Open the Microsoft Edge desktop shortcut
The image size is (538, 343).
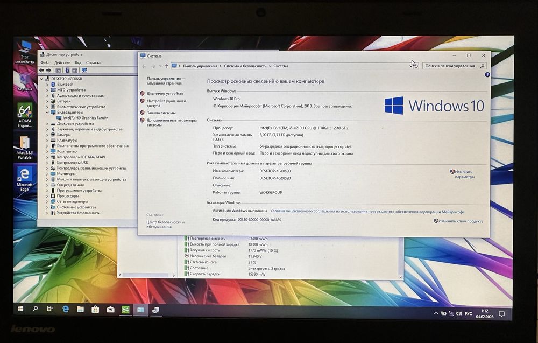25,179
